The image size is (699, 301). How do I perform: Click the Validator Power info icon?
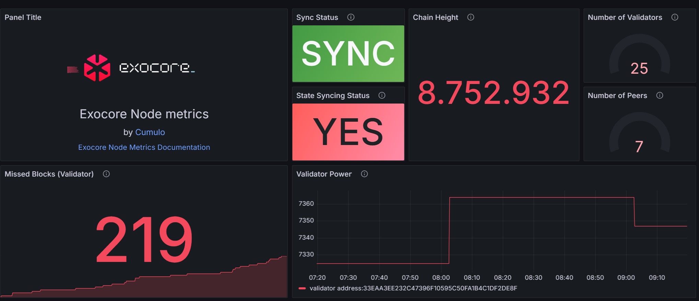tap(364, 174)
